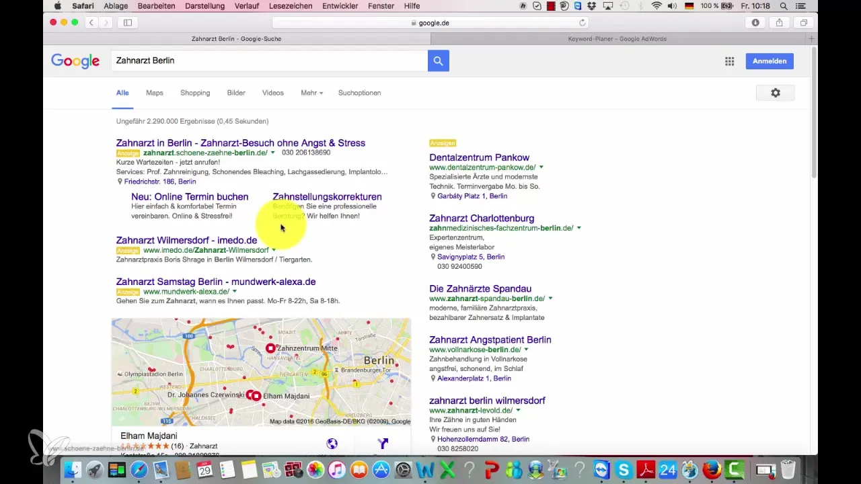861x484 pixels.
Task: Click the Anmelden button
Action: [770, 61]
